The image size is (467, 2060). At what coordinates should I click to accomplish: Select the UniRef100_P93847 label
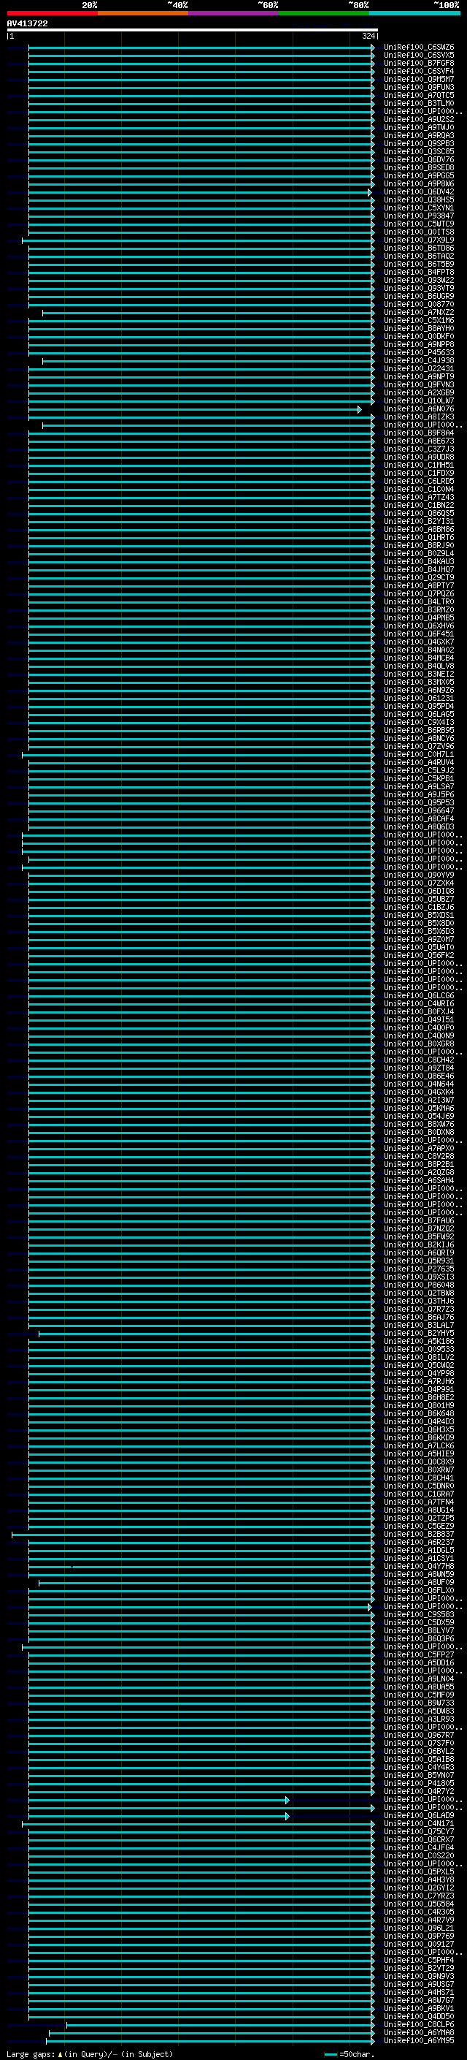coord(419,216)
